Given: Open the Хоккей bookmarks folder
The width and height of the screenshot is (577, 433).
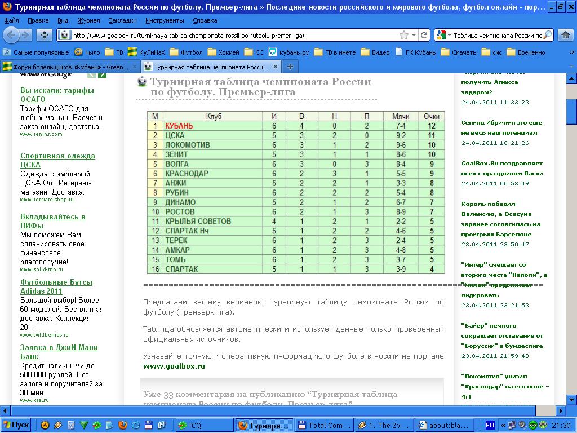Looking at the screenshot, I should [224, 52].
